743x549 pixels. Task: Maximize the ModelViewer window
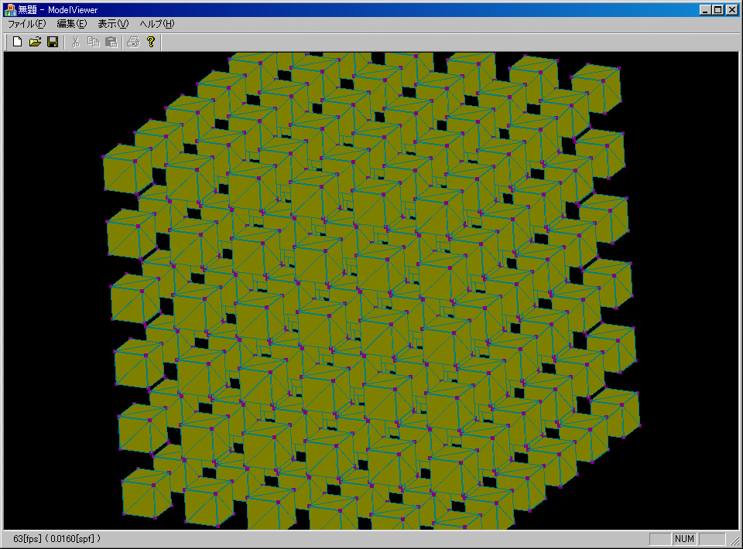(718, 9)
